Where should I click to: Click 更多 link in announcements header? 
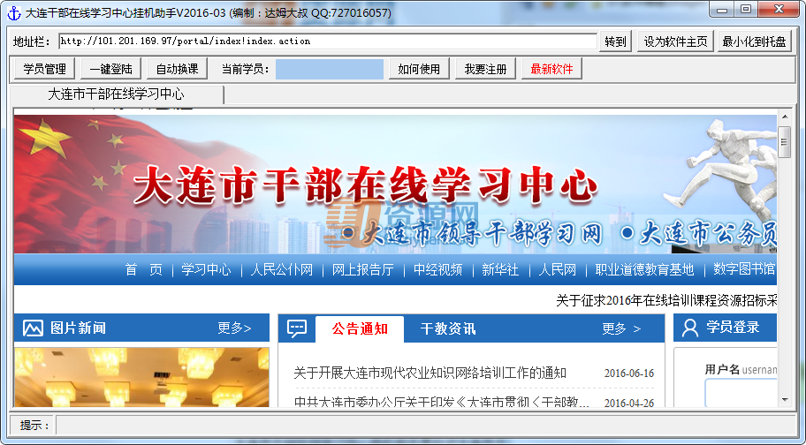pos(621,329)
